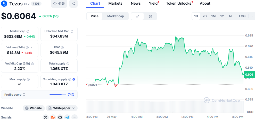Click info icon next to Vol/Mkt Cap (24h)

click(32, 64)
